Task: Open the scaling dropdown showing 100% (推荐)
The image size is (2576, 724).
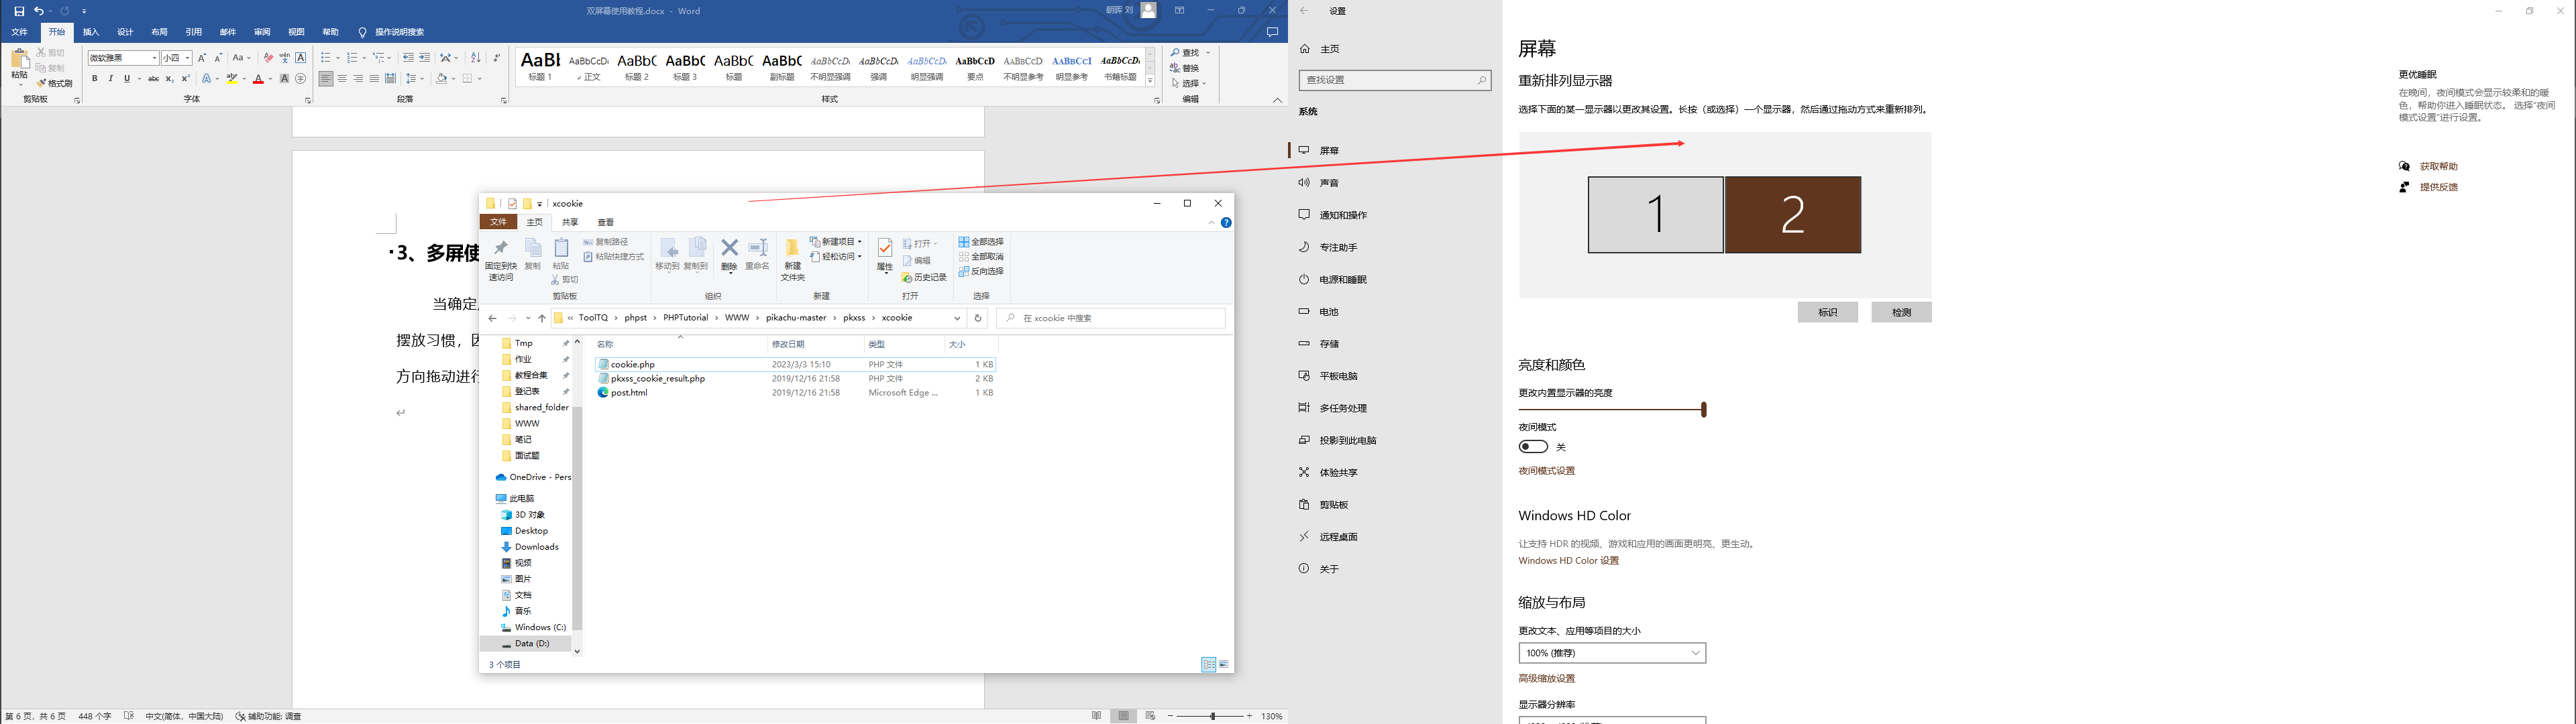Action: [x=1612, y=653]
